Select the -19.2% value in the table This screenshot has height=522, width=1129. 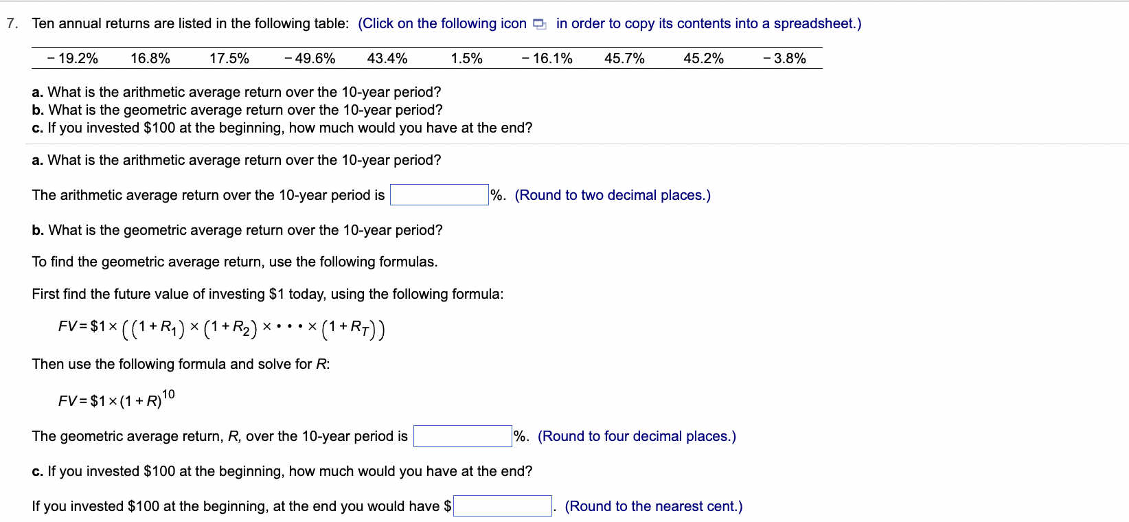click(72, 58)
